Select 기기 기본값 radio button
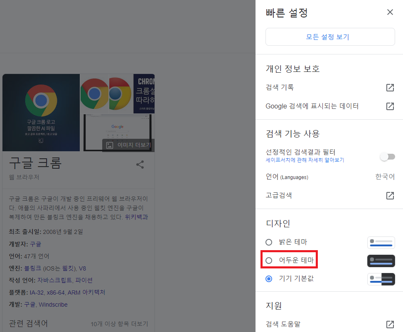Screen dimensions: 403x332 click(x=269, y=278)
